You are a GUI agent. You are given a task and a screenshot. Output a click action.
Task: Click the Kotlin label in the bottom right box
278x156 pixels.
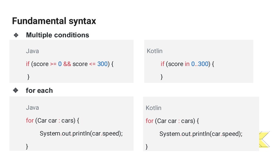click(x=154, y=108)
